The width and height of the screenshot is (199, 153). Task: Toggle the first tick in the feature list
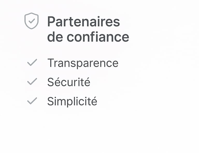tap(32, 62)
